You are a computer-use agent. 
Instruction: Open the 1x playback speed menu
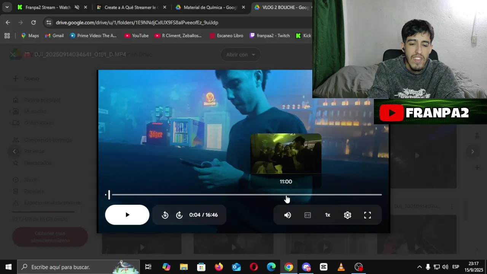(328, 215)
